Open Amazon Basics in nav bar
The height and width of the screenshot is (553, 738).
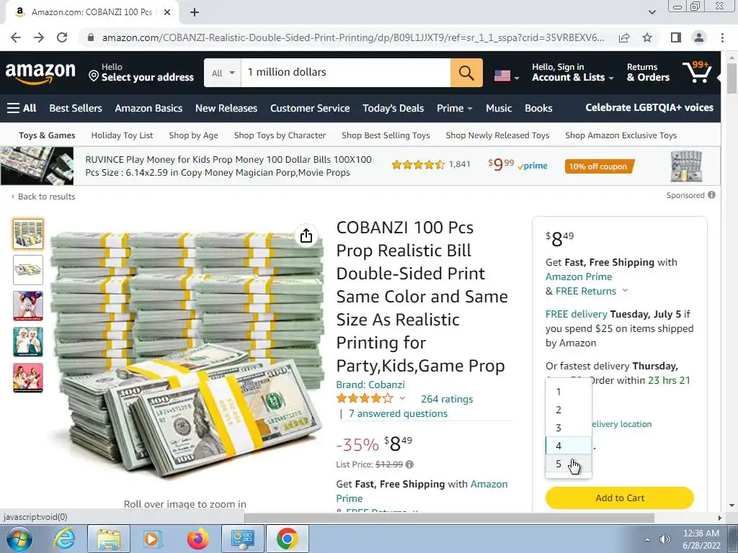point(148,108)
